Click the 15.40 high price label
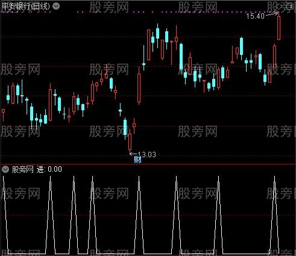This screenshot has width=296, height=256. 255,16
